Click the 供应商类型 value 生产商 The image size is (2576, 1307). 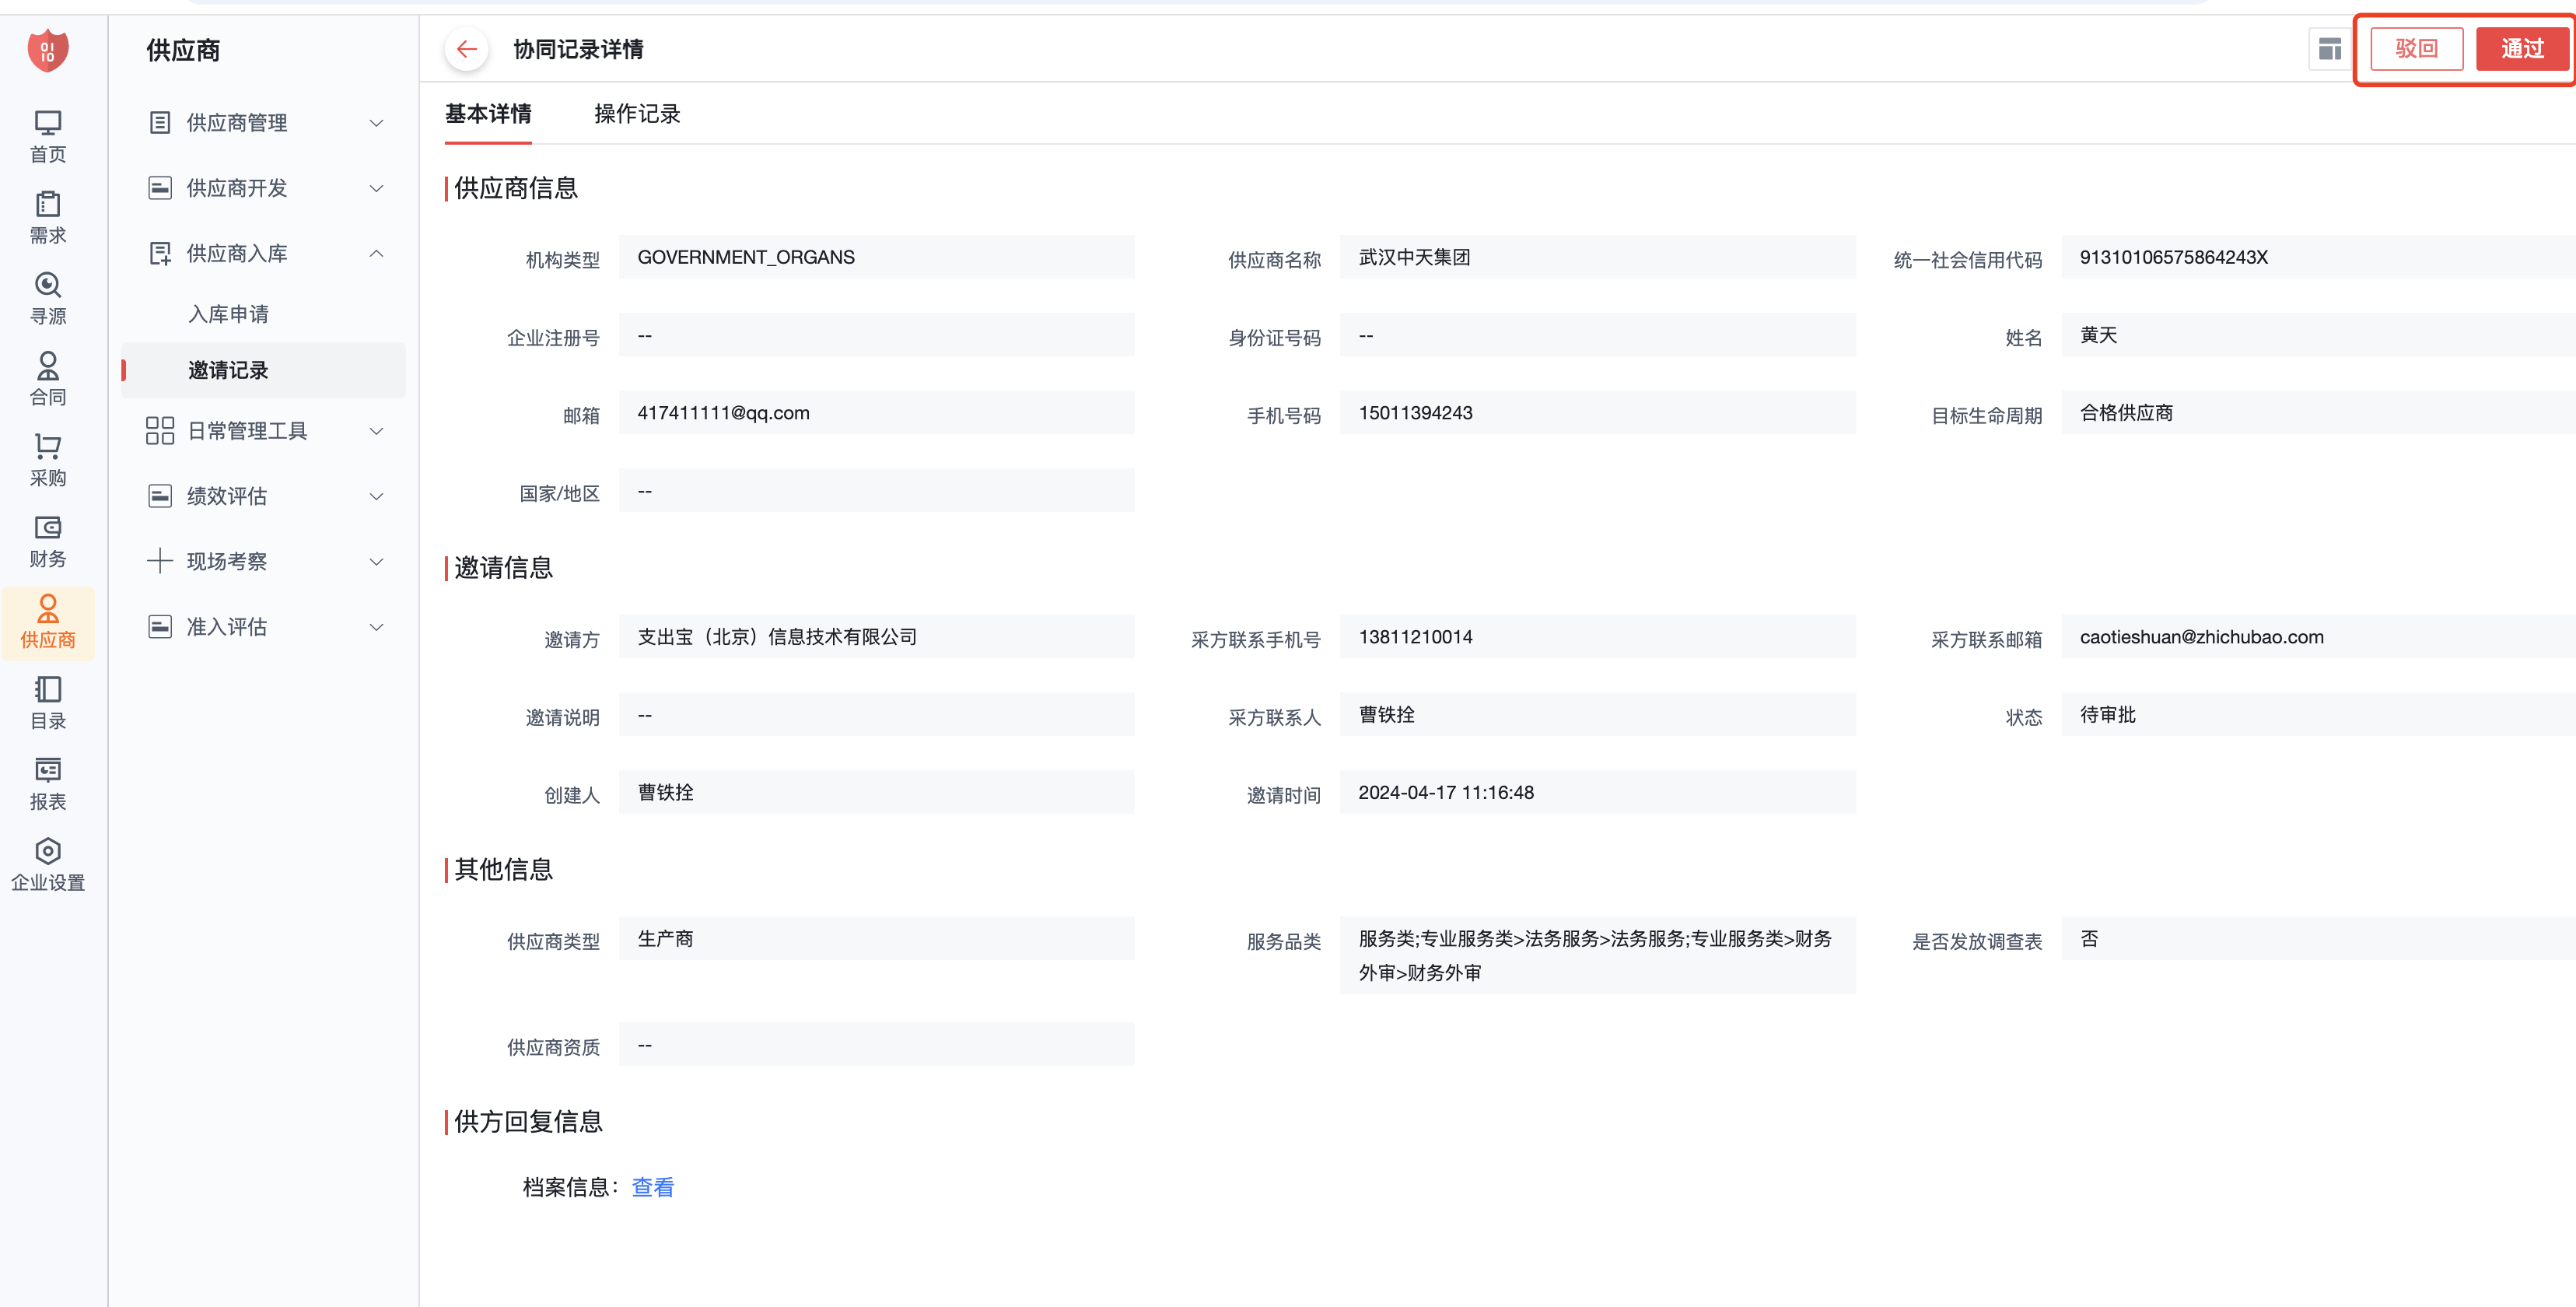click(x=665, y=939)
